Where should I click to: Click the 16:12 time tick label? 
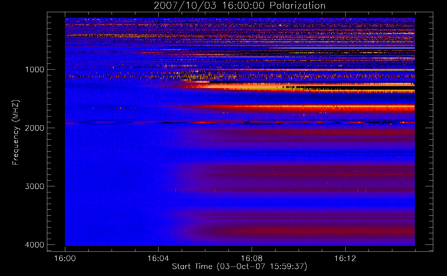point(345,259)
